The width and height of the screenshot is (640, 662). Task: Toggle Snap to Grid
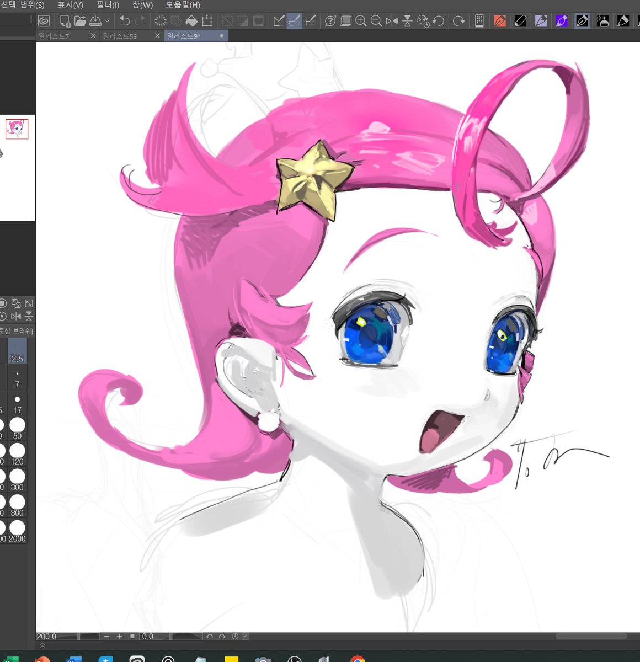[x=310, y=21]
